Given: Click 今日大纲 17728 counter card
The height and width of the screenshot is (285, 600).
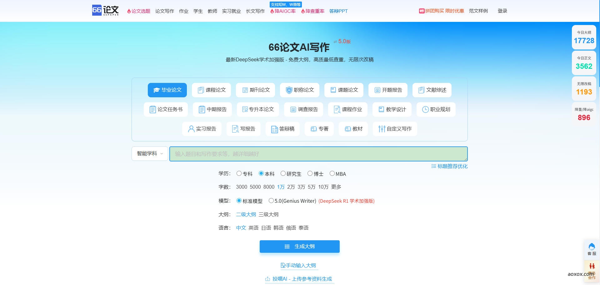Looking at the screenshot, I should 584,37.
